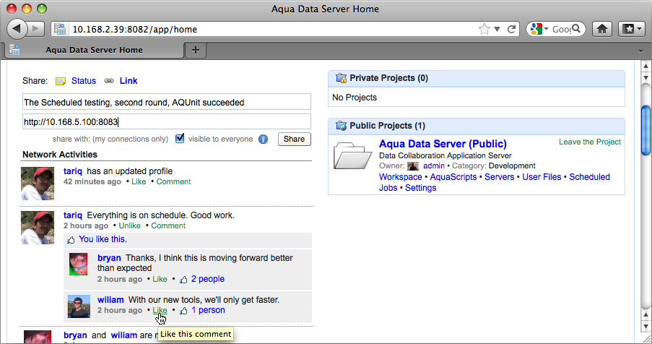
Task: Leave the Project via the link
Action: point(589,142)
